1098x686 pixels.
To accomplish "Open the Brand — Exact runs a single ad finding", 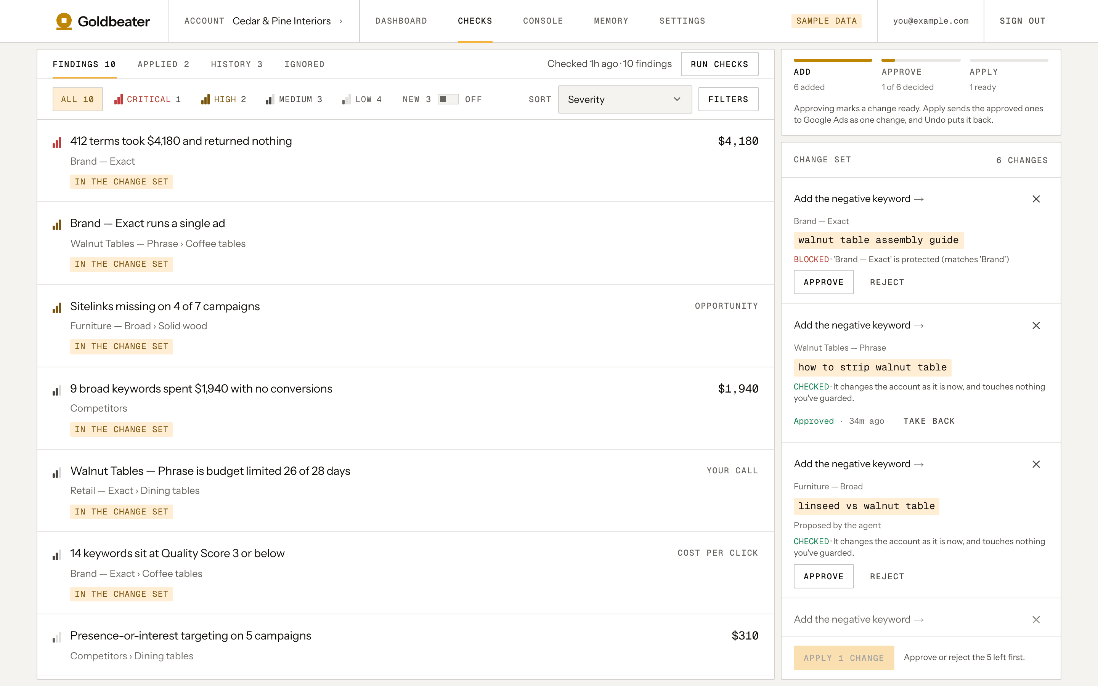I will pyautogui.click(x=148, y=223).
